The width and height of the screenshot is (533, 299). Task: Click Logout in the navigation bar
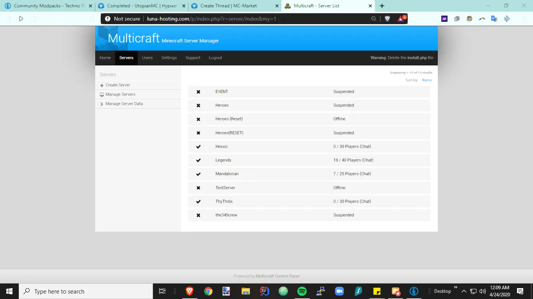pyautogui.click(x=215, y=58)
